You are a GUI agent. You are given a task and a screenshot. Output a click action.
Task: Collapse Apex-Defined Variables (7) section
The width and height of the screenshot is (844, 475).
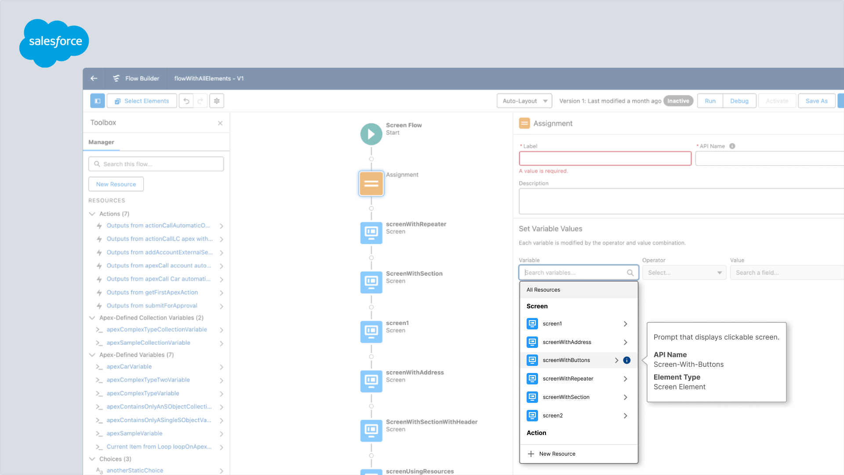click(x=92, y=354)
